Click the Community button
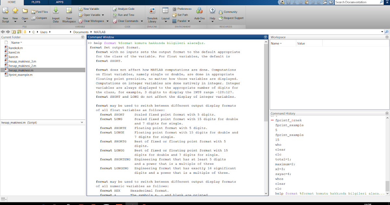 (228, 12)
